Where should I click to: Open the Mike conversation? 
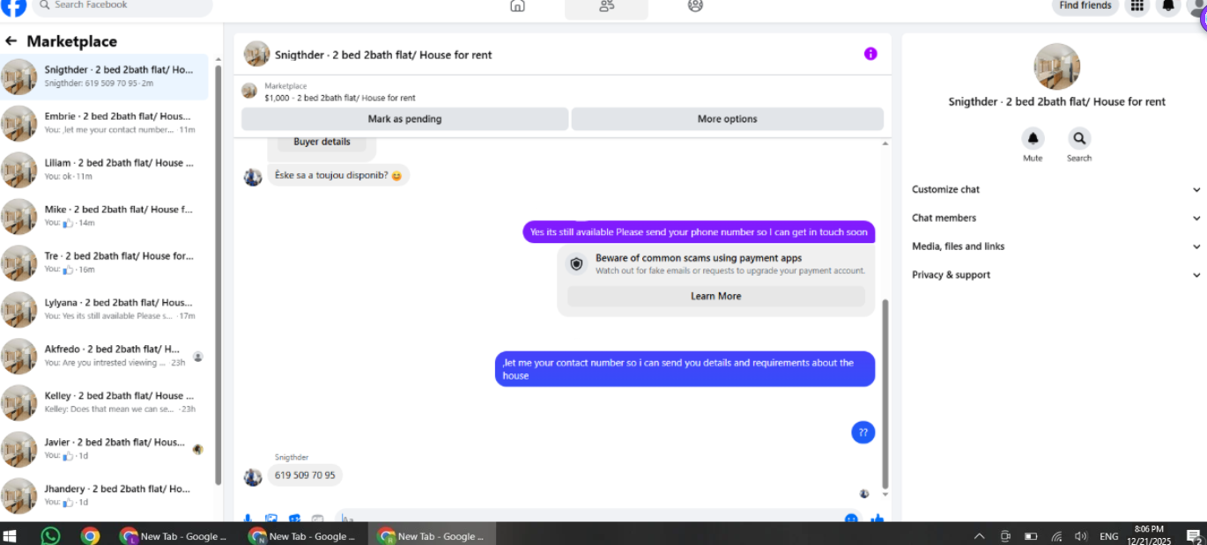click(x=105, y=216)
